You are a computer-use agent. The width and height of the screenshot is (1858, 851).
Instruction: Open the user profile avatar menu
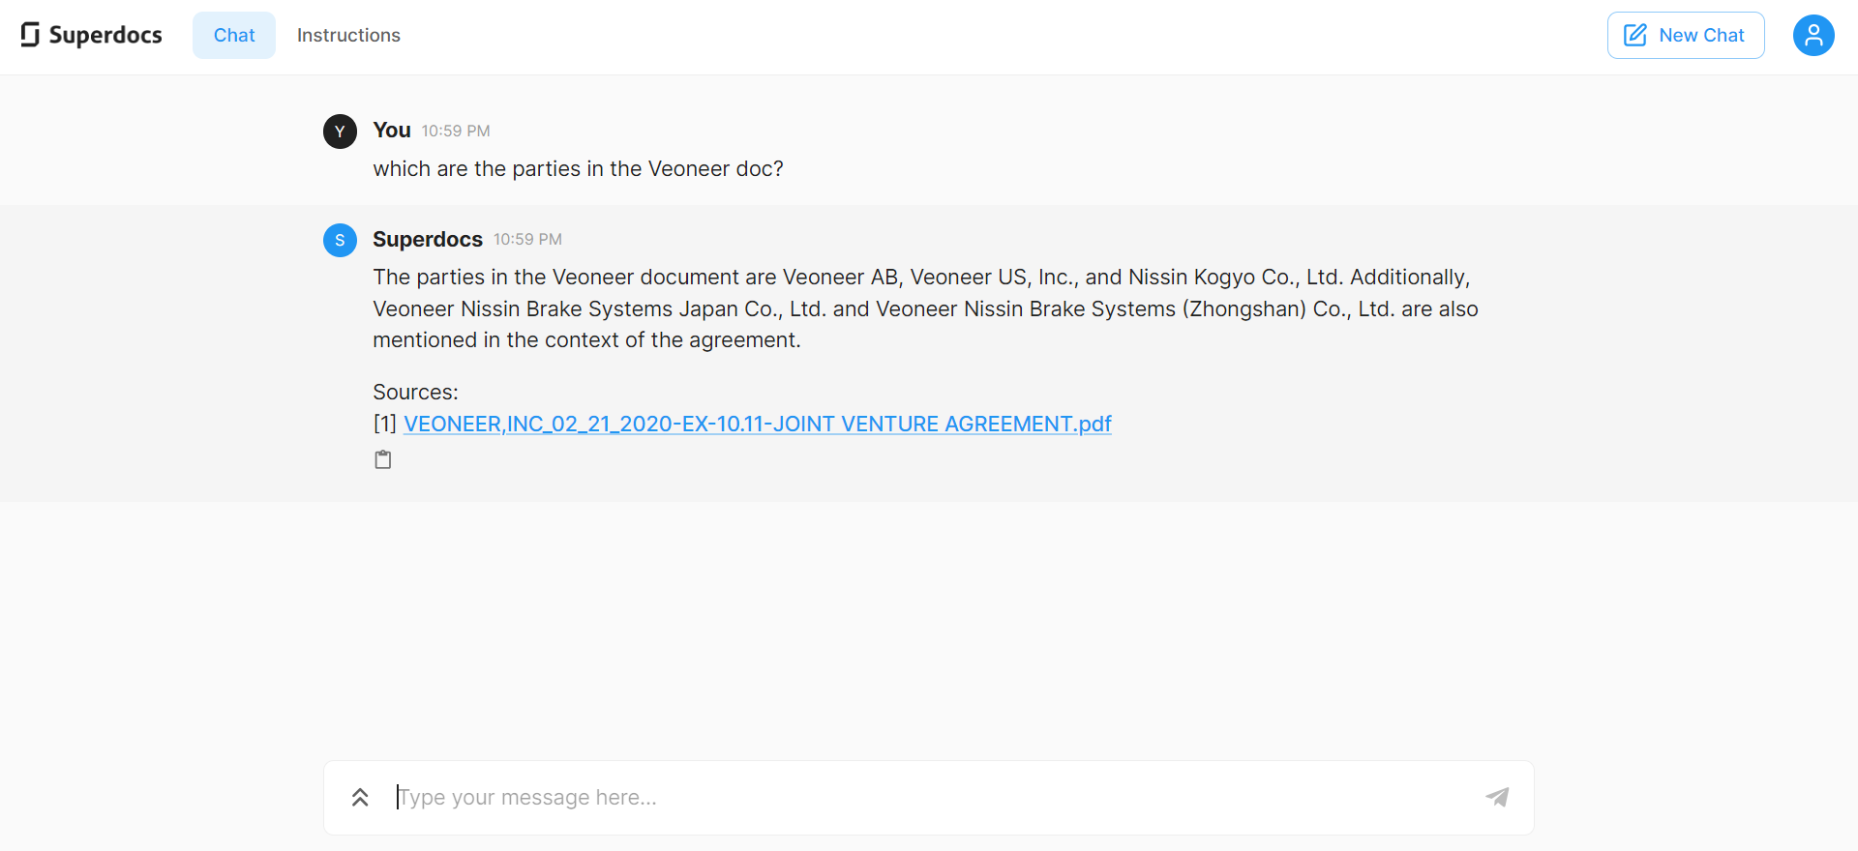pos(1813,36)
